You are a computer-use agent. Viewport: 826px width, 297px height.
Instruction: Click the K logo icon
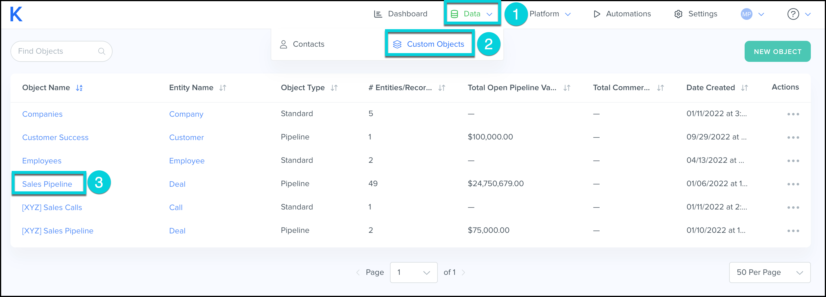[16, 14]
